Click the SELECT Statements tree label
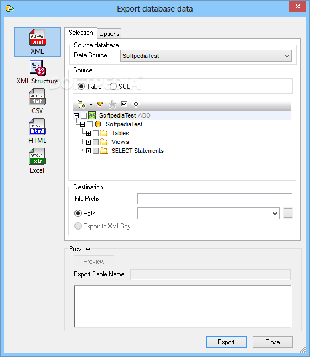The width and height of the screenshot is (310, 357). click(x=137, y=151)
